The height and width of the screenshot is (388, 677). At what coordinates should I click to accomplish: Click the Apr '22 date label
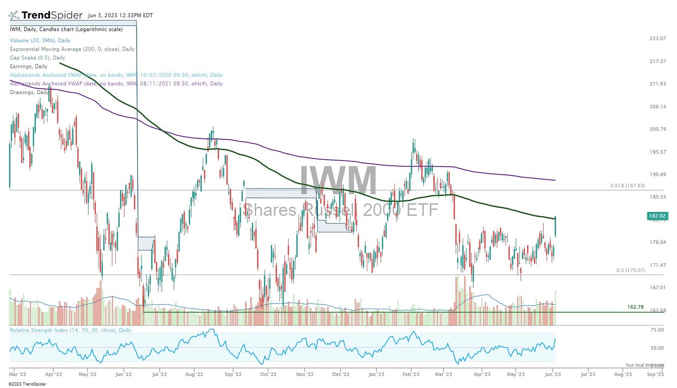pos(54,374)
